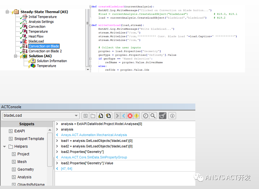Select Convection tree item

[37, 27]
